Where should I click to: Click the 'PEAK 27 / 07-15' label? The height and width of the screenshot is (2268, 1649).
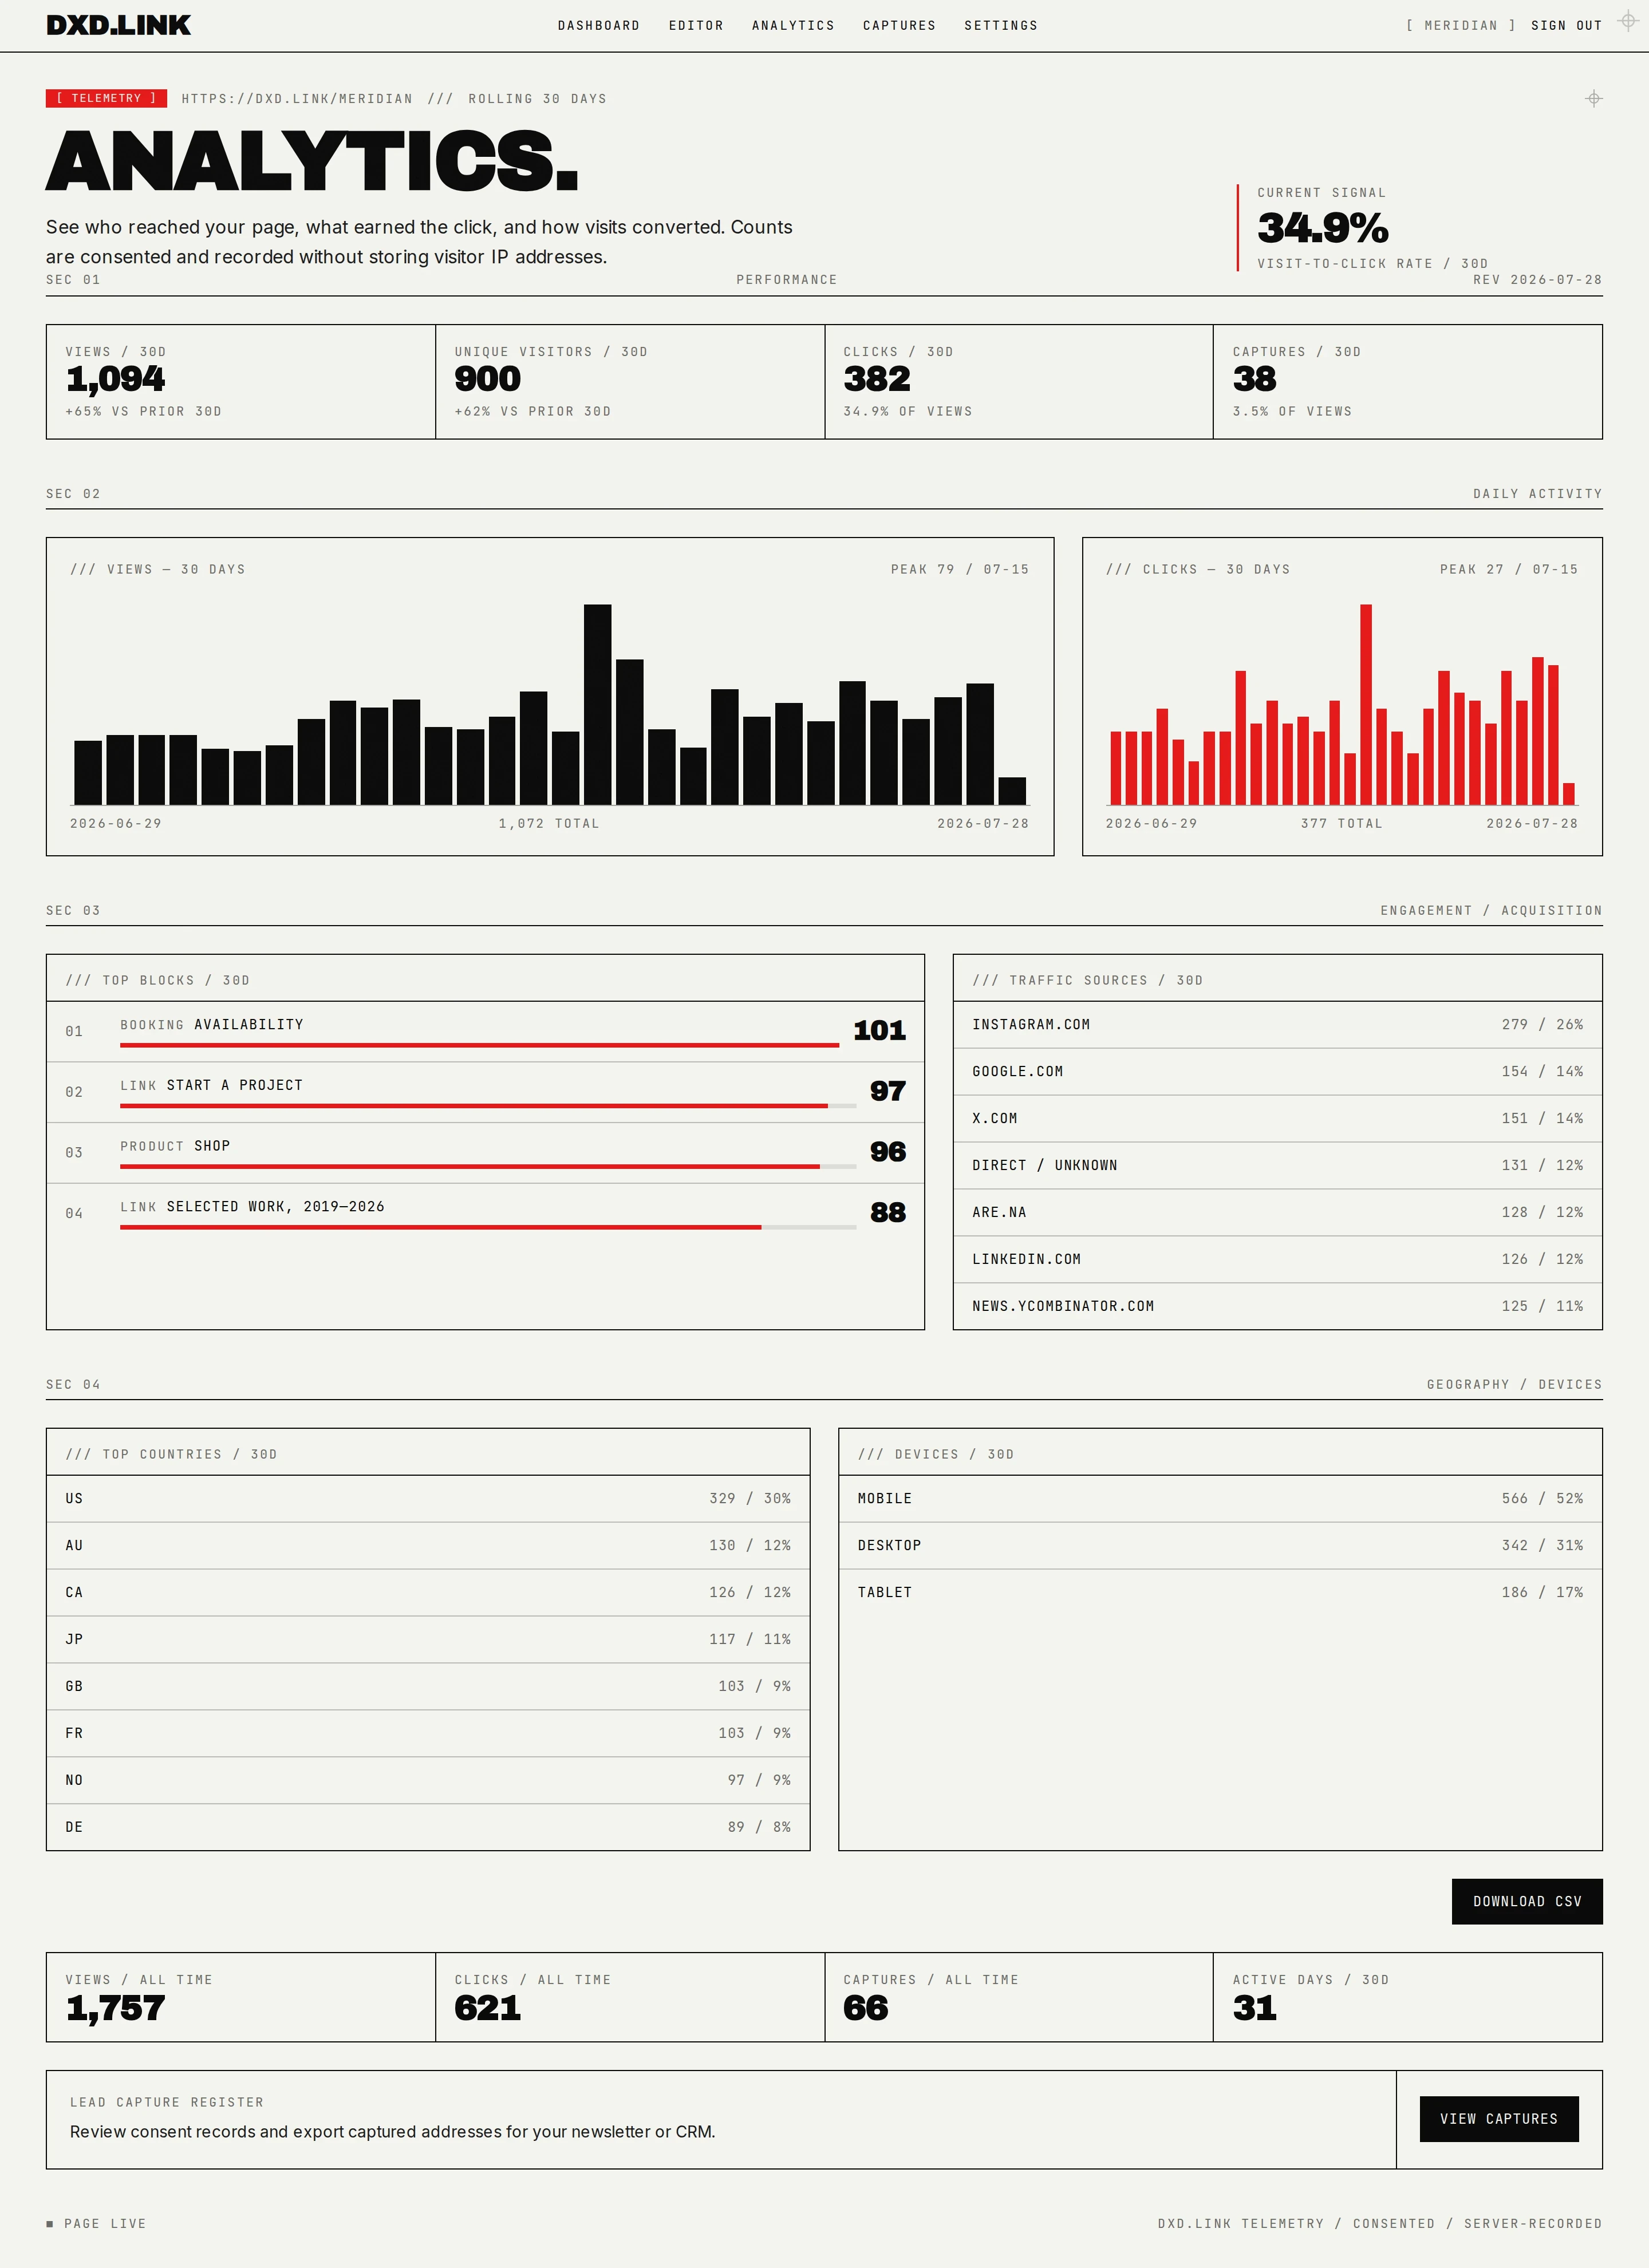click(x=1508, y=569)
